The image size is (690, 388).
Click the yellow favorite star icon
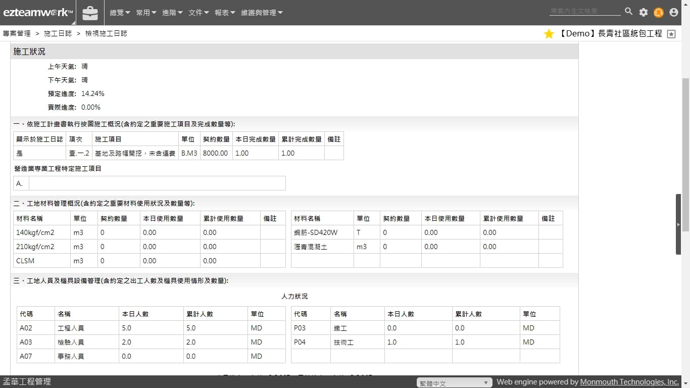click(x=549, y=34)
